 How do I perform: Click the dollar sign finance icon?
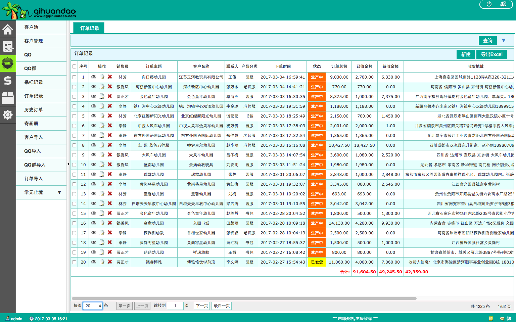(8, 81)
